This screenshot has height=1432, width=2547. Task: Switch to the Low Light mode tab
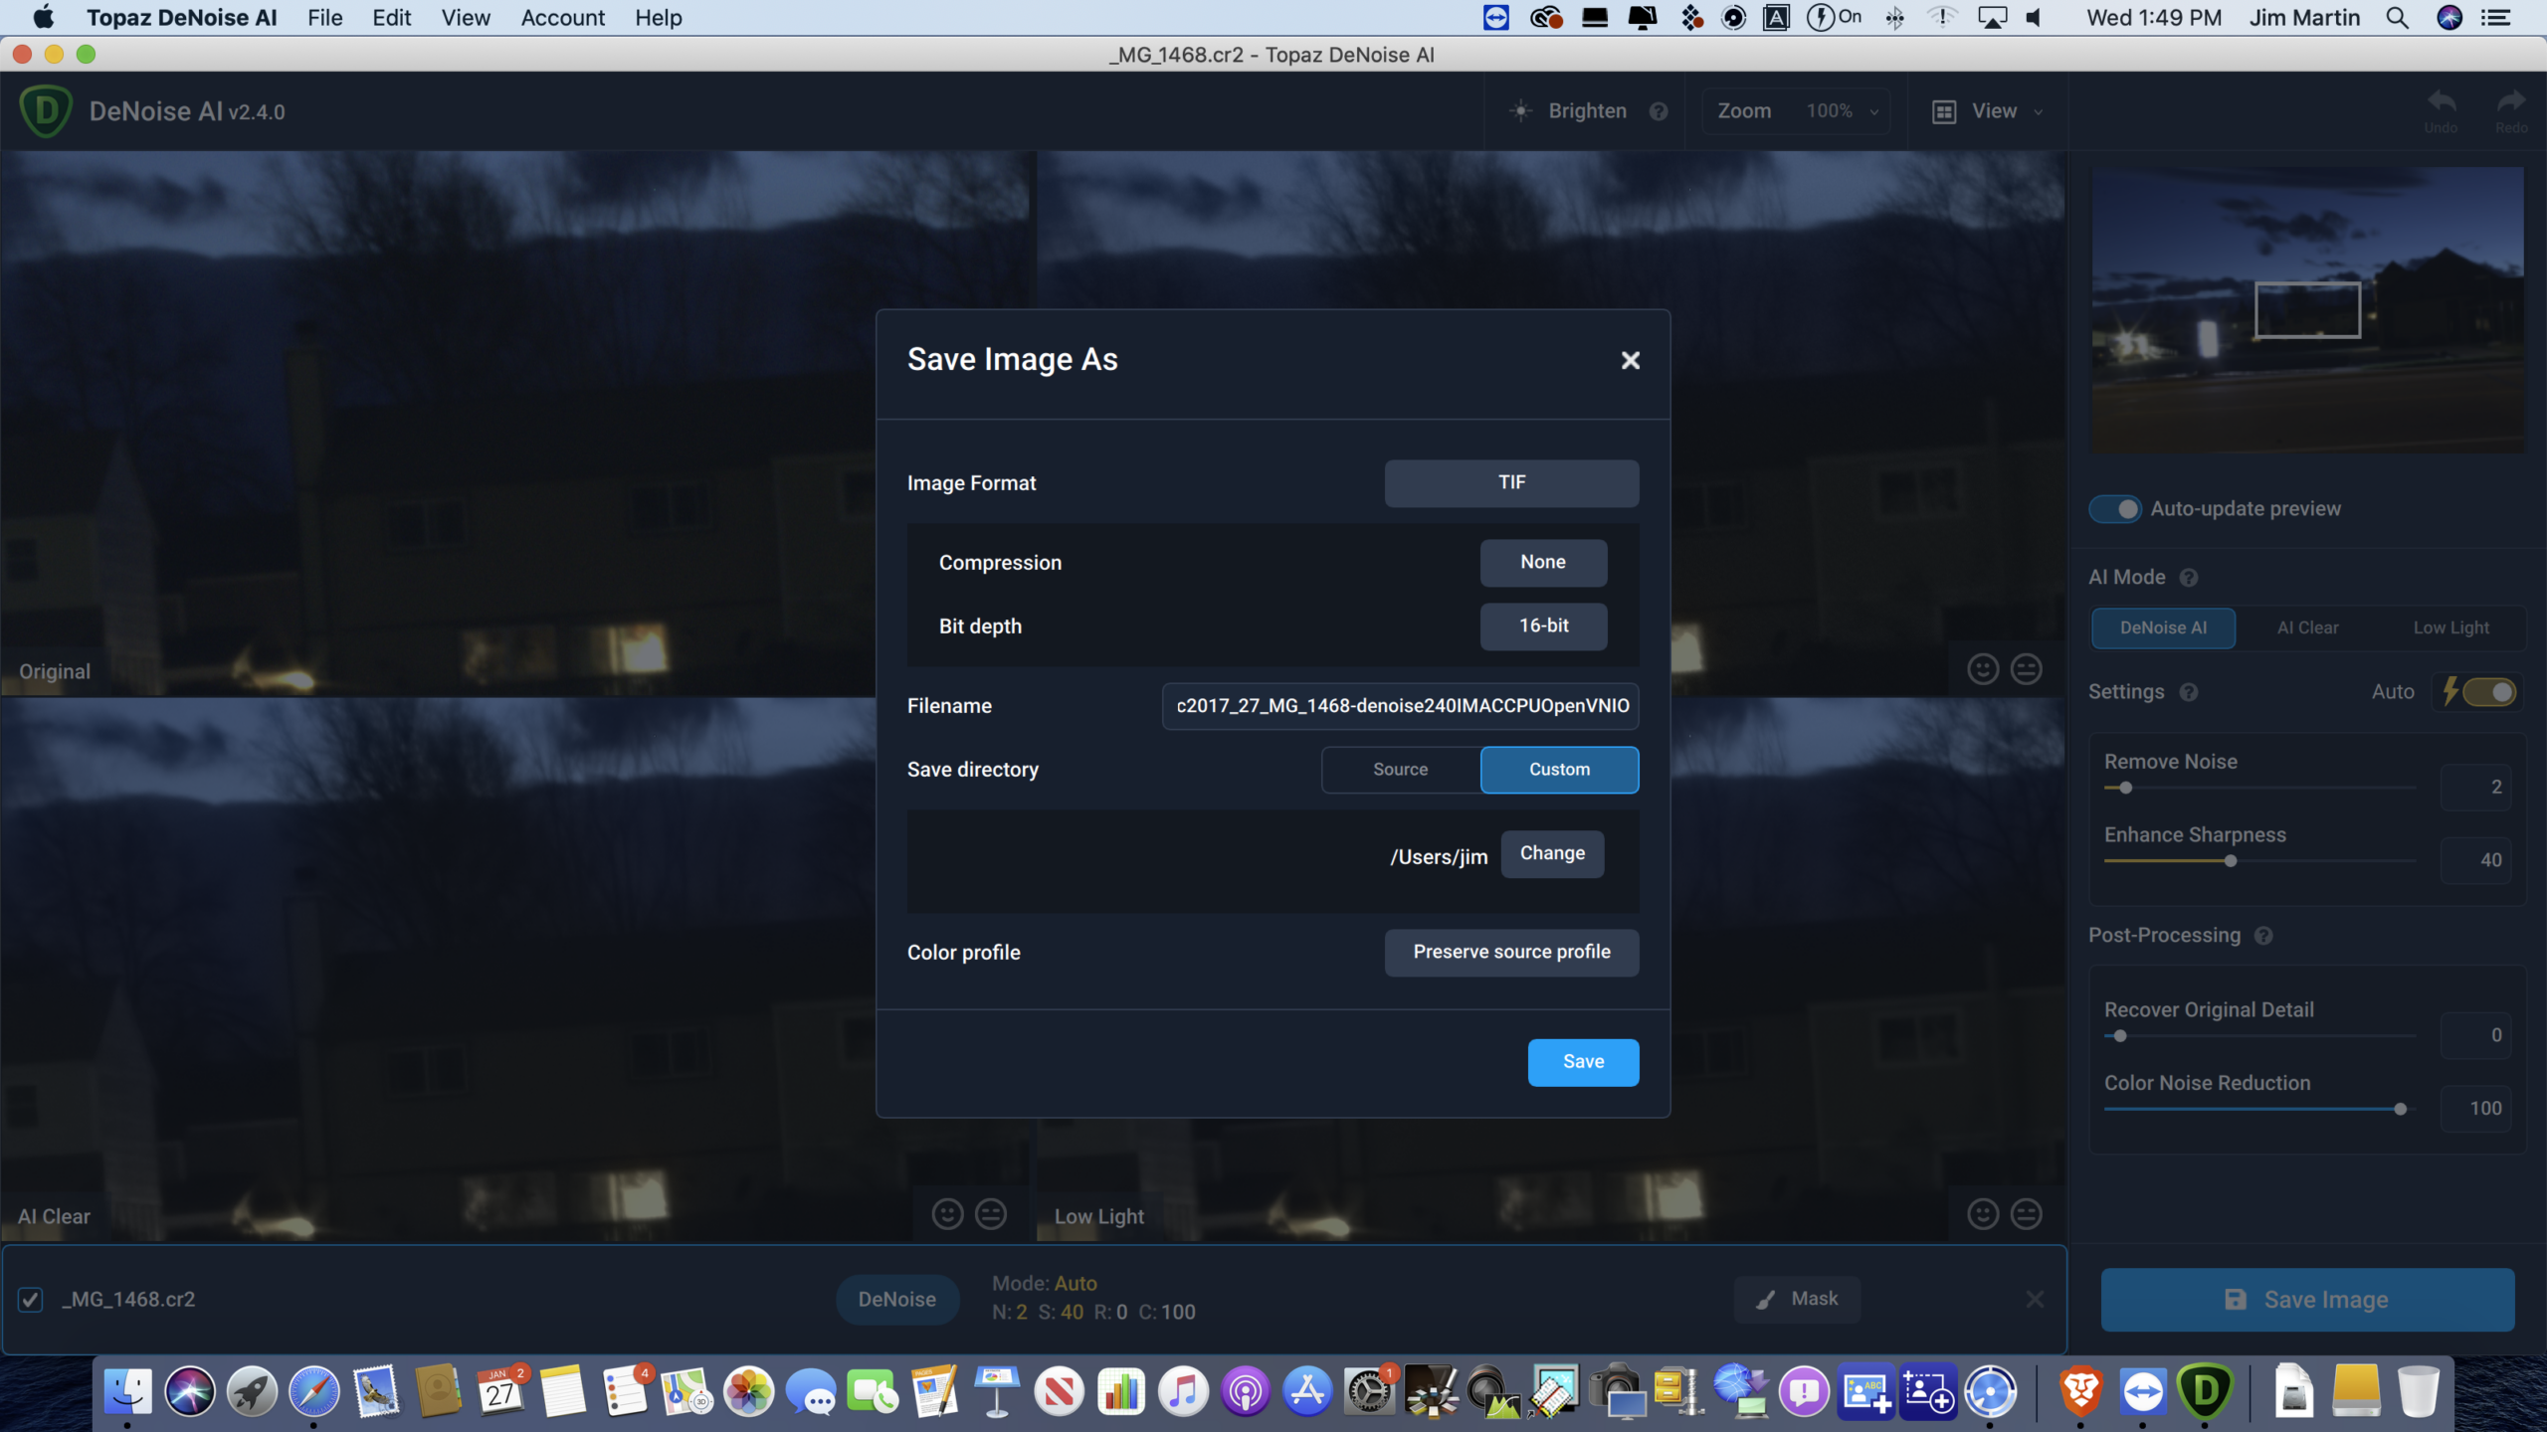(2450, 627)
